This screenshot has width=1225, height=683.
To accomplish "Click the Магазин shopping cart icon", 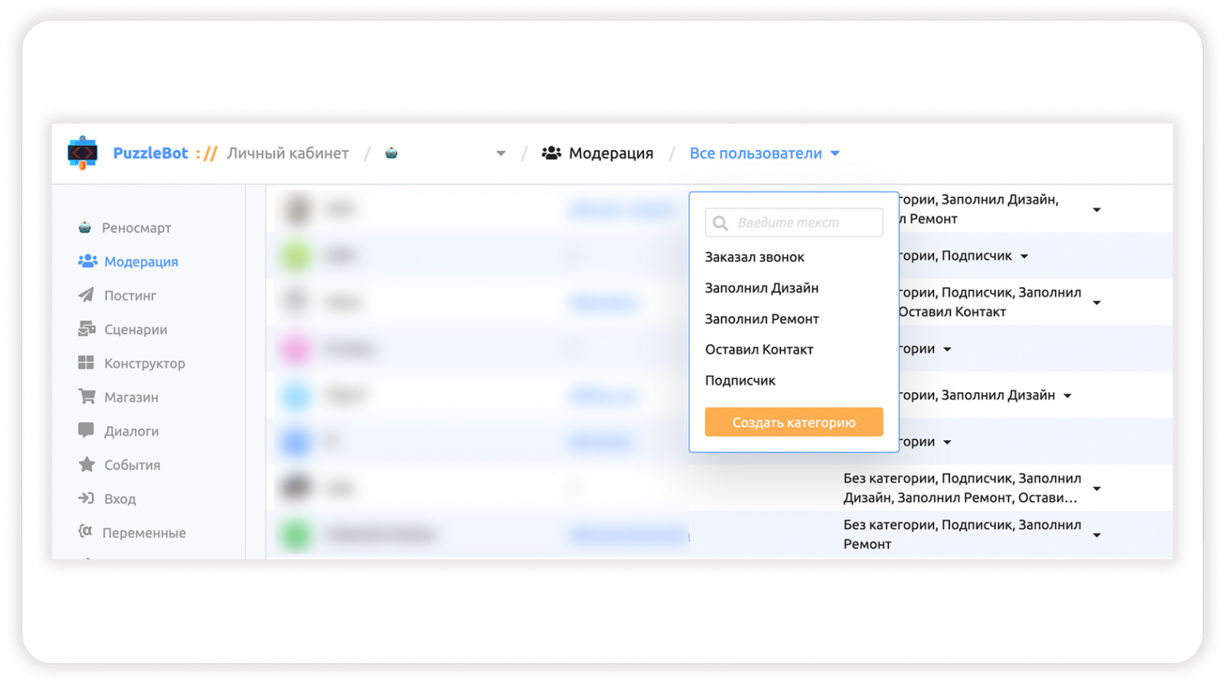I will coord(87,396).
